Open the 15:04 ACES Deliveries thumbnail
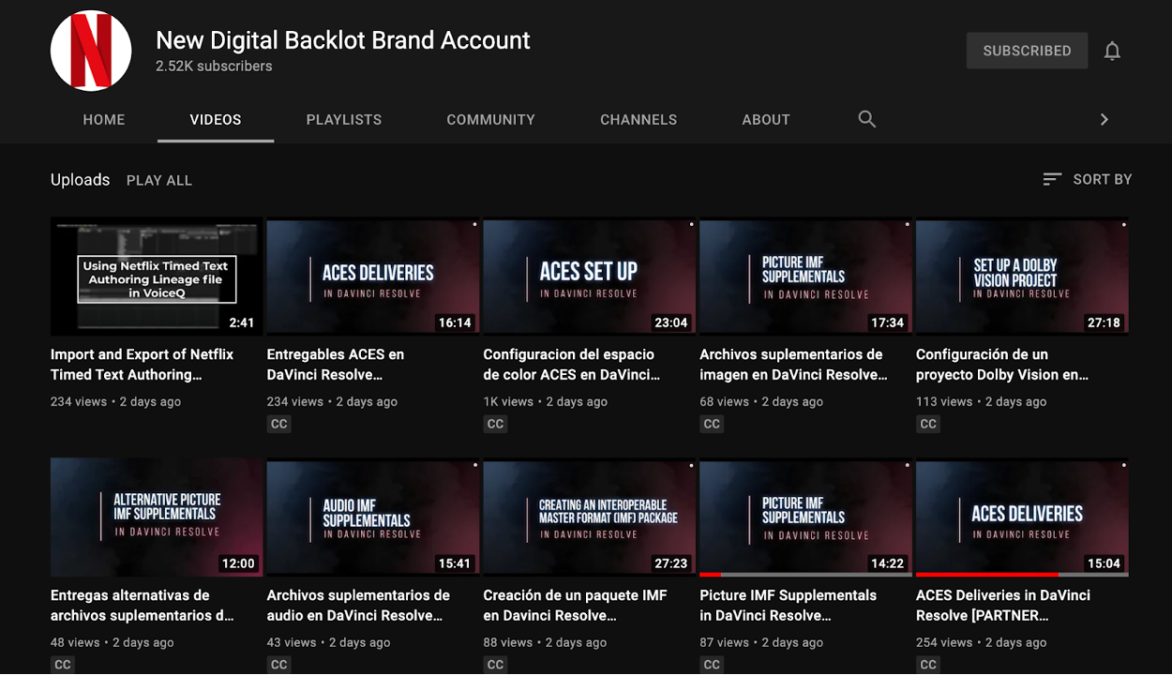Image resolution: width=1172 pixels, height=675 pixels. point(1022,517)
